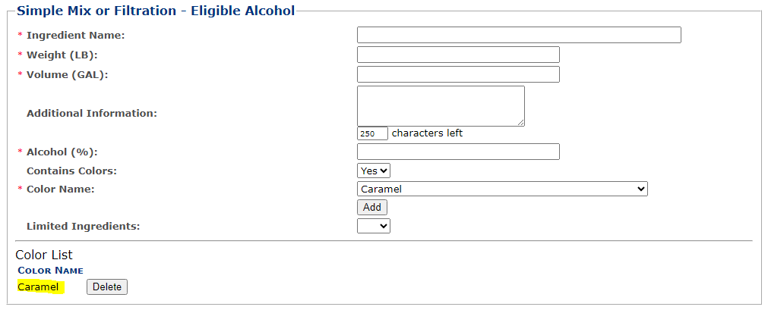The image size is (768, 310).
Task: Click the Alcohol (%) label text
Action: 62,152
